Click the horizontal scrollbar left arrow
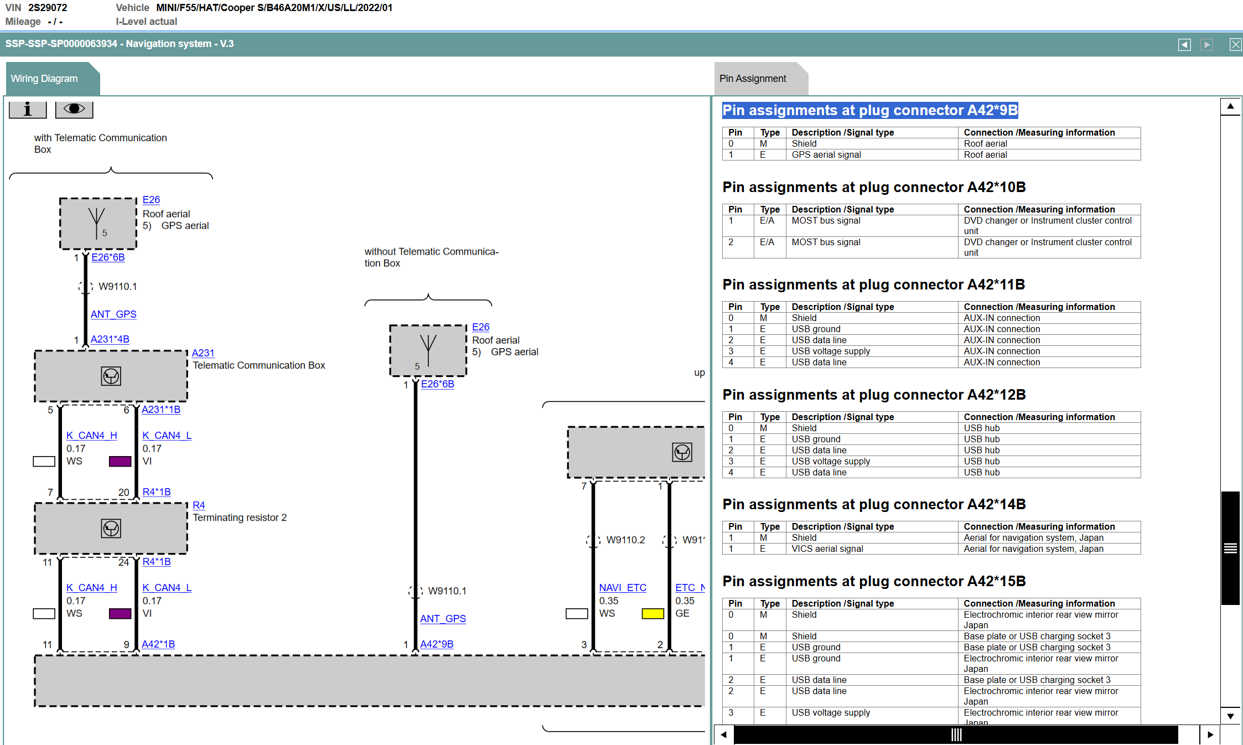 (724, 734)
